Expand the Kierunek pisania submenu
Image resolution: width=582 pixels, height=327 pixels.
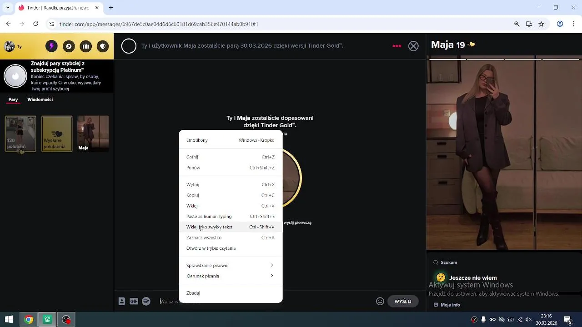click(231, 276)
